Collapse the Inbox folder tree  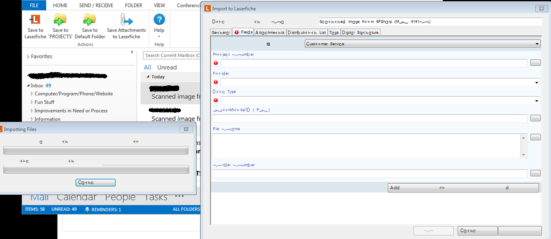29,86
